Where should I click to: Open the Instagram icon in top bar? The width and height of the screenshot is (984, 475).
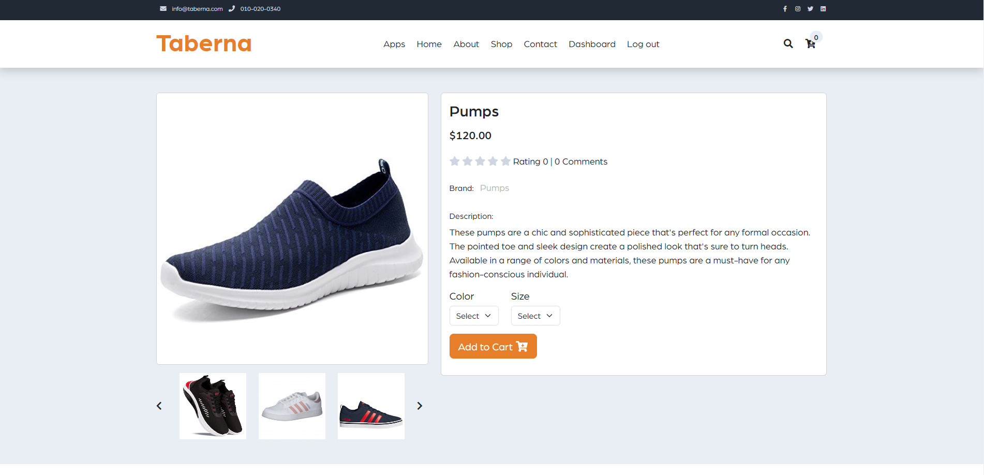point(798,9)
